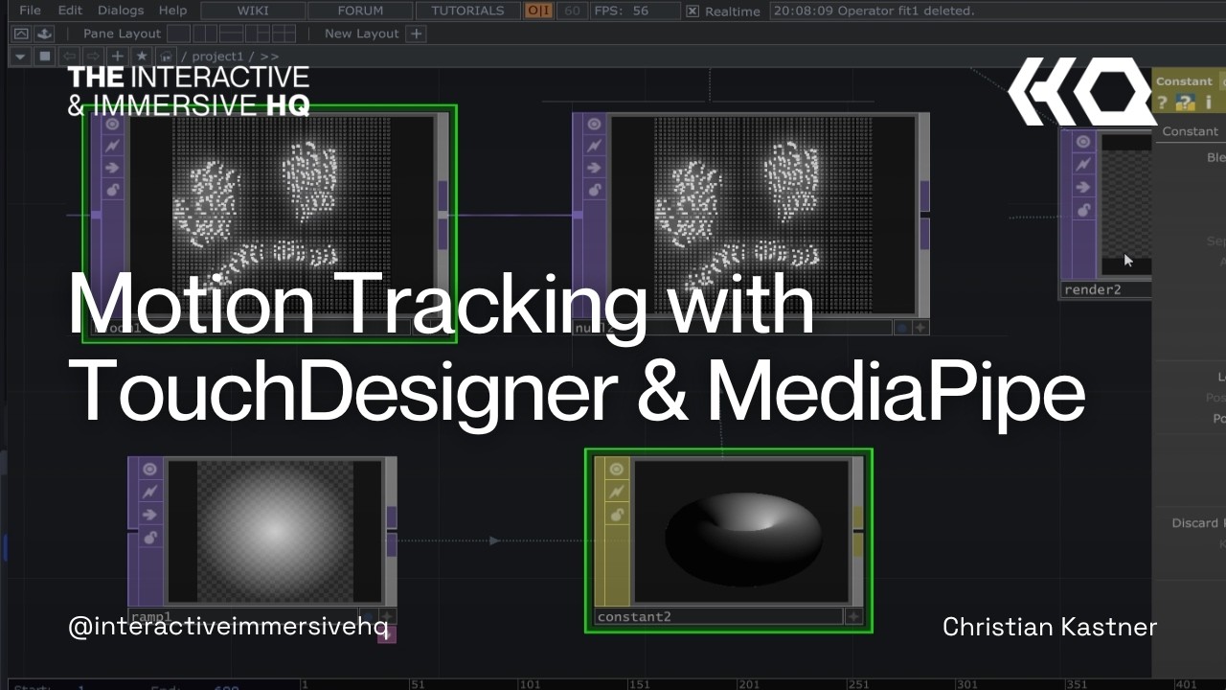
Task: Toggle the Realtime checkbox
Action: (692, 11)
